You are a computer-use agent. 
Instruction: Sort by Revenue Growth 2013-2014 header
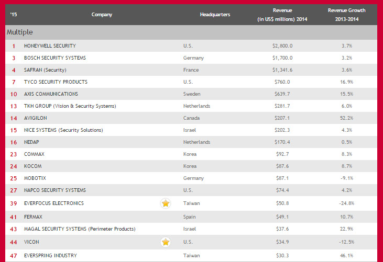346,15
